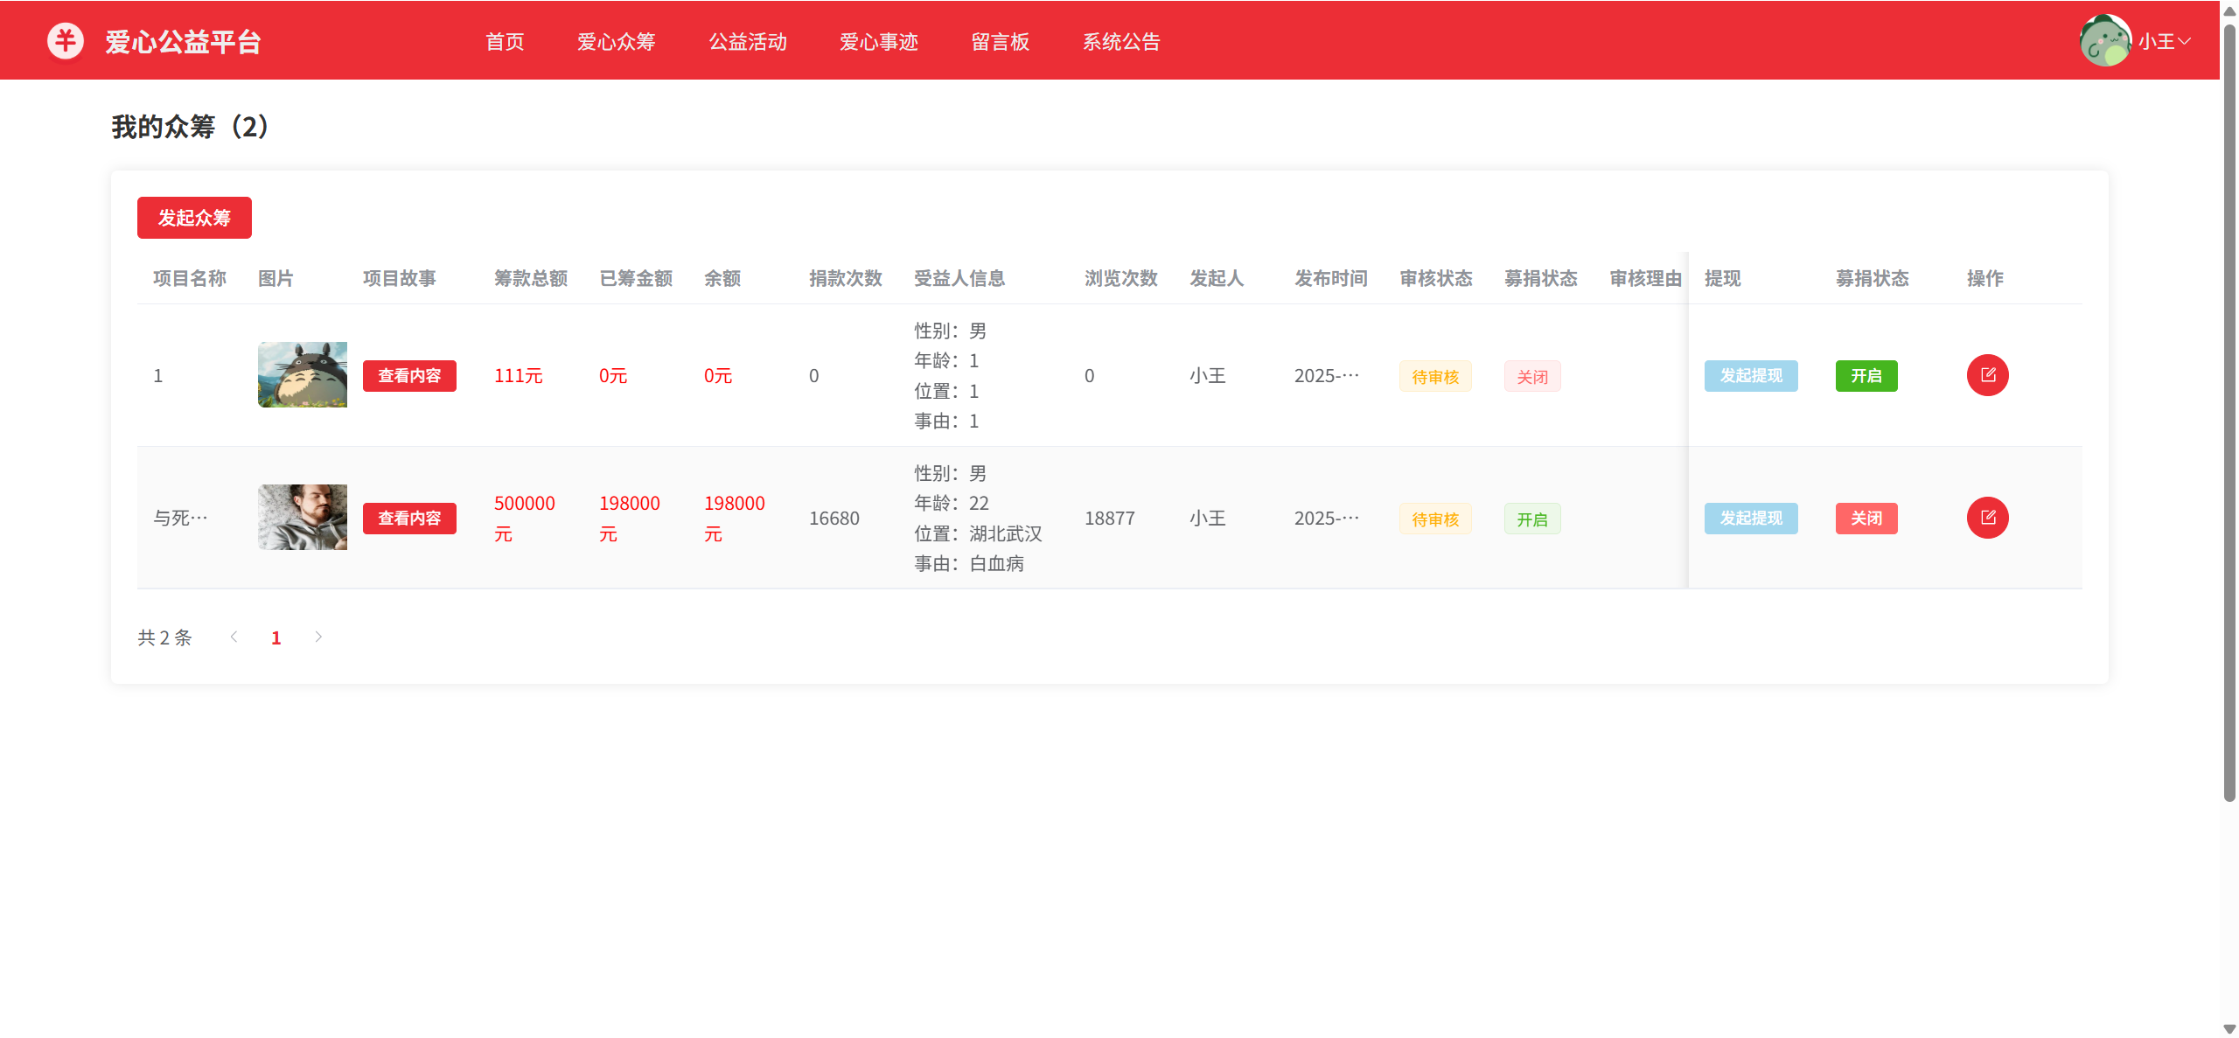Expand truncated project name 与死…
2239x1038 pixels.
pyautogui.click(x=180, y=518)
